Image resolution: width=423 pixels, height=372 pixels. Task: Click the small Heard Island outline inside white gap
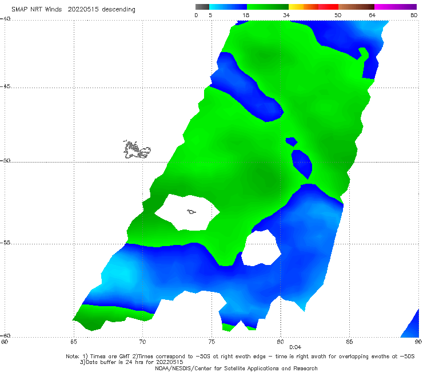pos(191,212)
